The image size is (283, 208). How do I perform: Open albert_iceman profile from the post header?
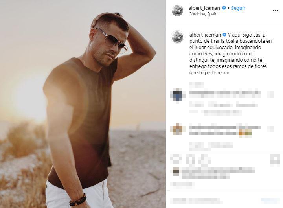coord(204,8)
